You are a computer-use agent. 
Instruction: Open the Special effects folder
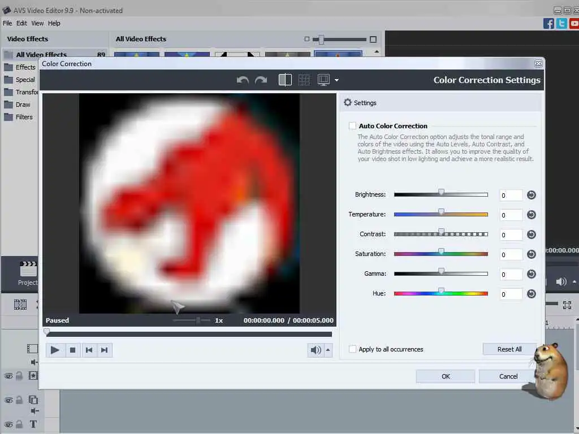tap(20, 80)
